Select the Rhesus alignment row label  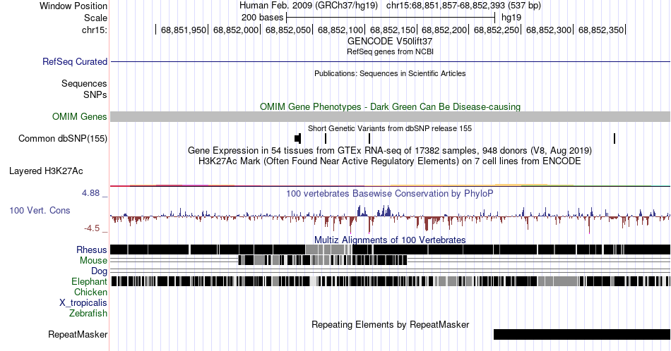(92, 250)
